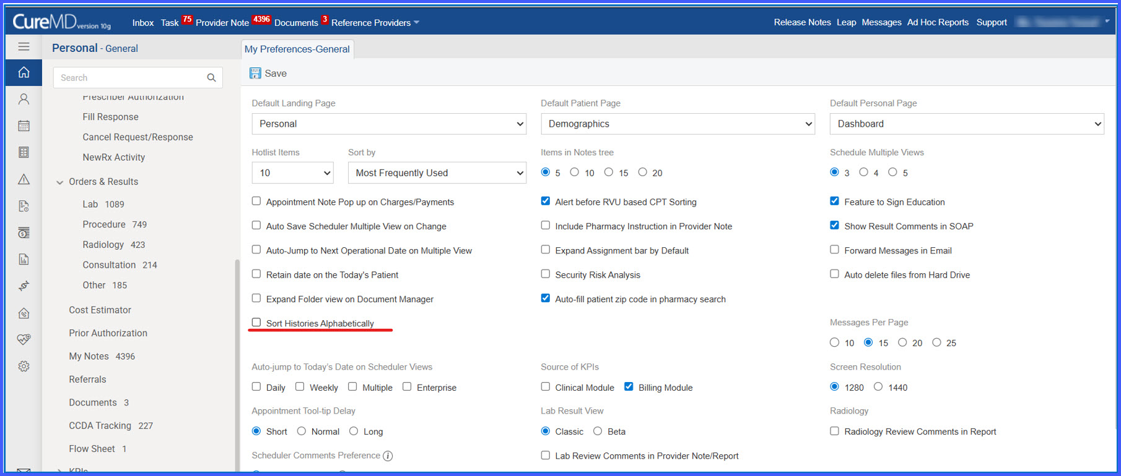This screenshot has height=476, width=1121.
Task: Open the Default Landing Page dropdown
Action: point(389,124)
